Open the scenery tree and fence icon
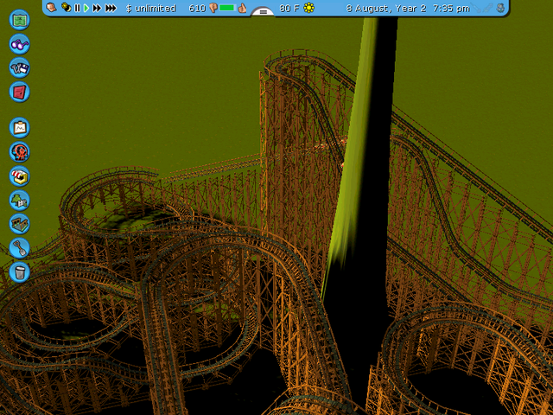This screenshot has width=553, height=415. pos(19,200)
